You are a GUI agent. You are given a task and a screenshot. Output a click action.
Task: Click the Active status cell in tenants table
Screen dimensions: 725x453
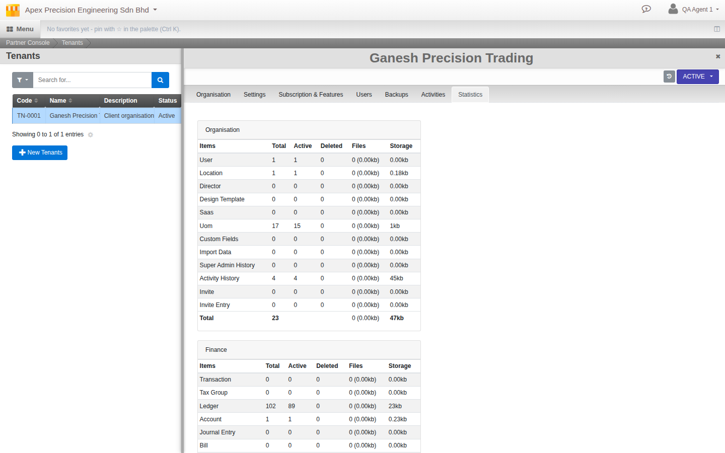coord(167,116)
